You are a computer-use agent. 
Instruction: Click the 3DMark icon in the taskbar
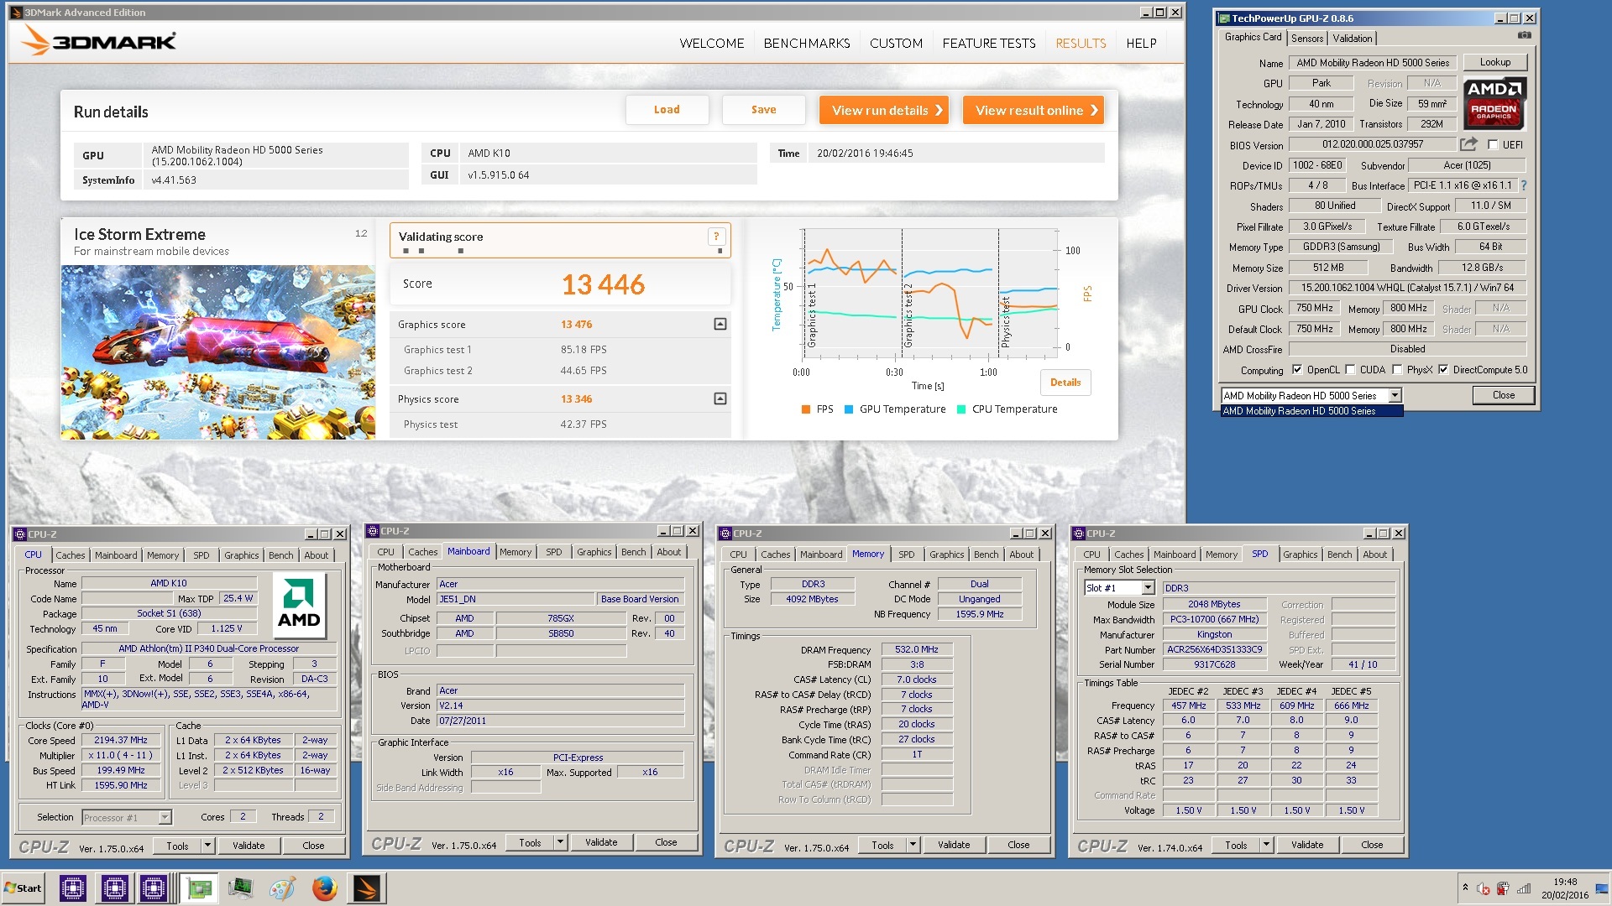pyautogui.click(x=366, y=888)
